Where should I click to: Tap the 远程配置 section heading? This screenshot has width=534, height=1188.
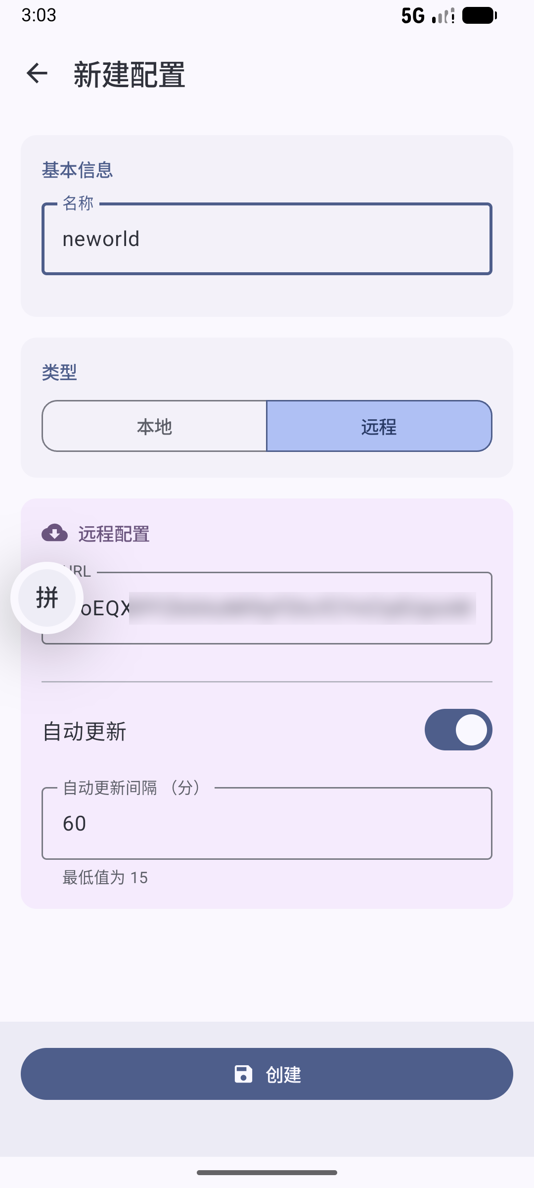tap(114, 534)
